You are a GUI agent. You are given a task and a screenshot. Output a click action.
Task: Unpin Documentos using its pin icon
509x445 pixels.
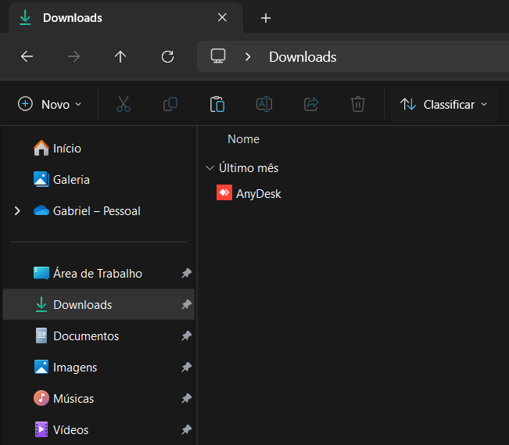click(186, 336)
